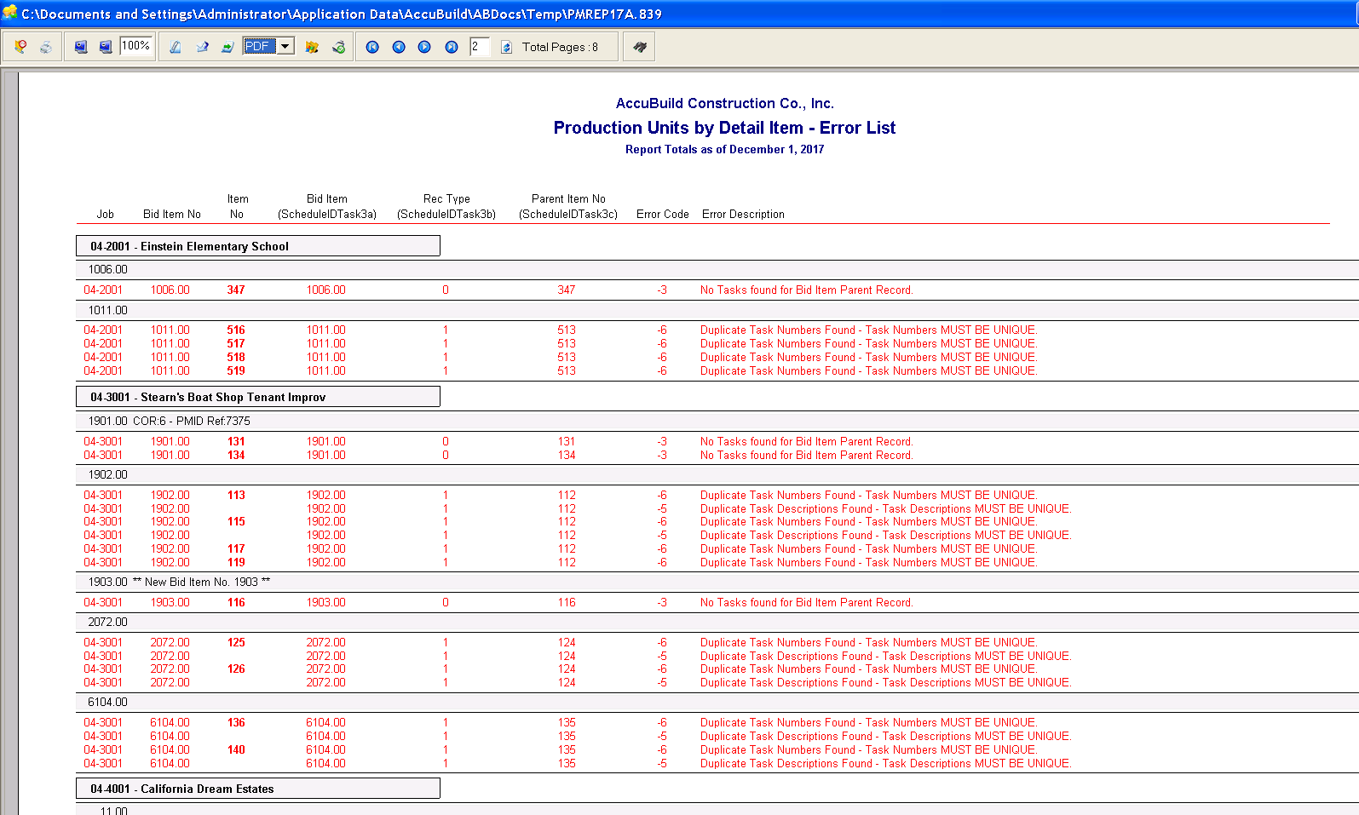Go to the first page
The height and width of the screenshot is (815, 1359).
point(372,47)
